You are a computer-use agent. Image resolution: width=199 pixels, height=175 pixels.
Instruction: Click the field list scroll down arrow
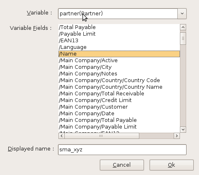coord(183,129)
